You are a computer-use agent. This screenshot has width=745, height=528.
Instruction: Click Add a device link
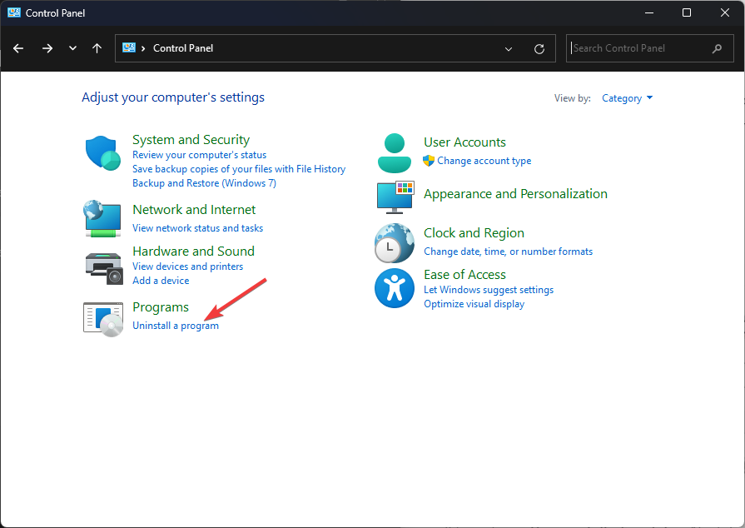pyautogui.click(x=161, y=281)
